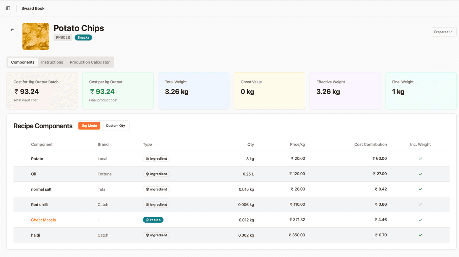Open the Chaat Masala recipe link

(43, 220)
